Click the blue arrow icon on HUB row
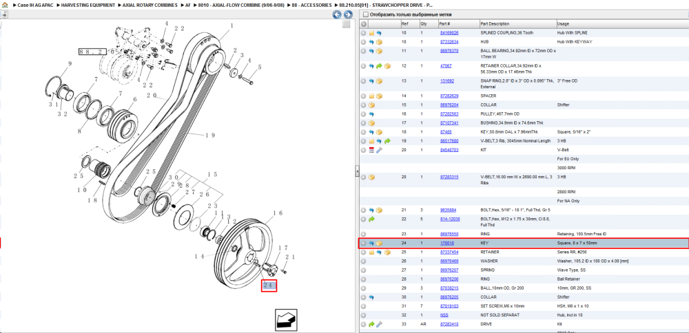689x333 pixels. click(371, 42)
